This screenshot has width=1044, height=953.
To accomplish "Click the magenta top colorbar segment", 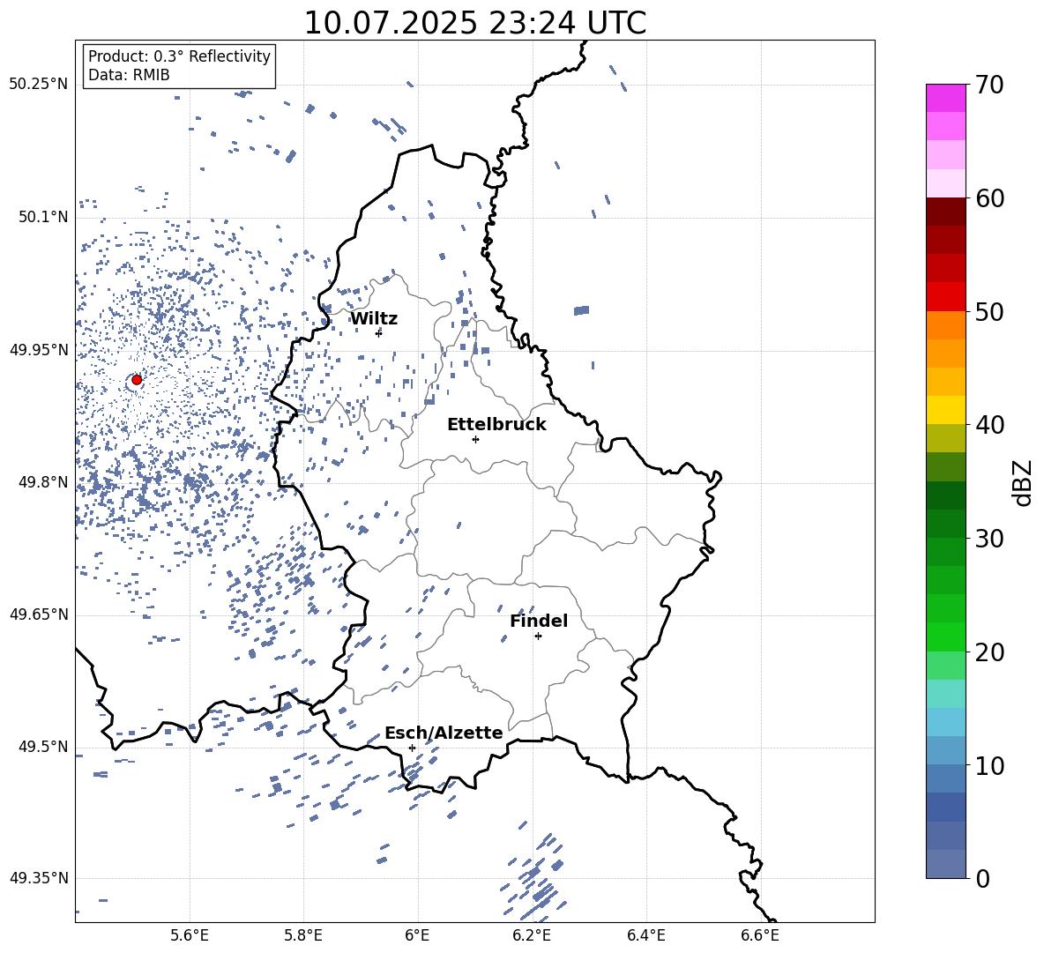I will click(x=946, y=98).
